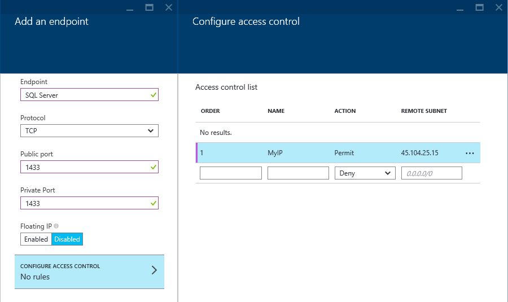Close the Configure access control blade
Viewport: 508px width, 302px height.
point(499,7)
